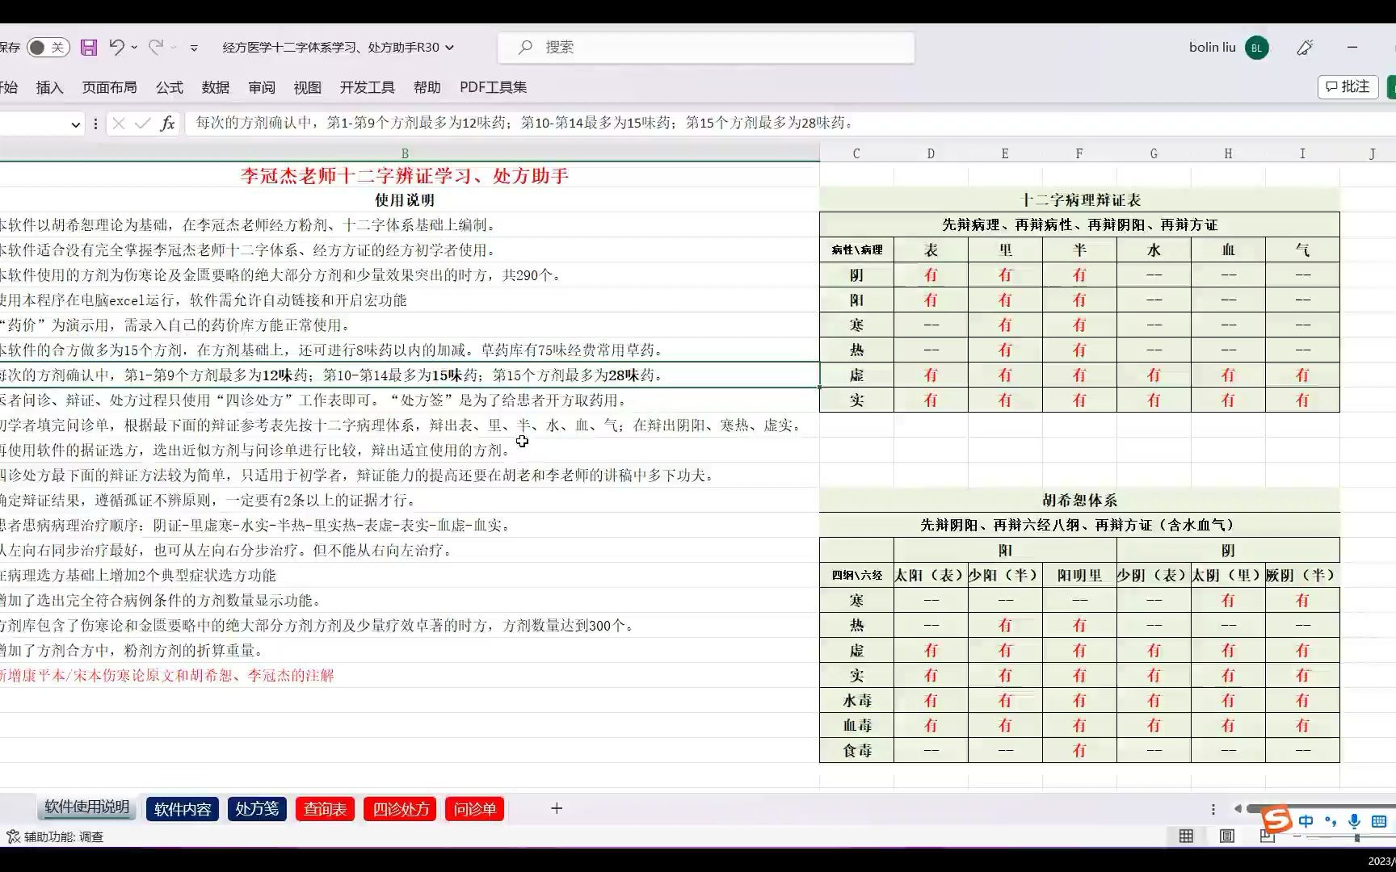The height and width of the screenshot is (872, 1396).
Task: Open the PDF工具集 ribbon tab
Action: click(x=494, y=87)
